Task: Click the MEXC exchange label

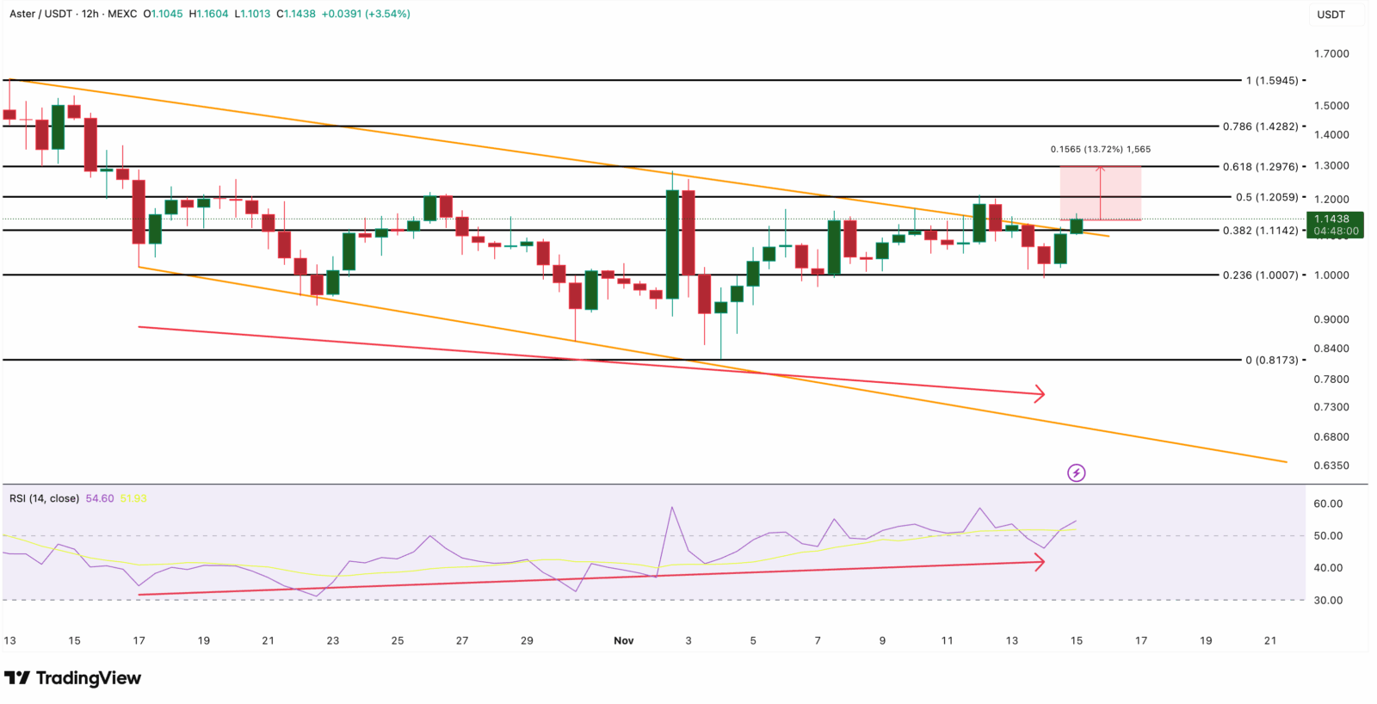Action: tap(122, 14)
